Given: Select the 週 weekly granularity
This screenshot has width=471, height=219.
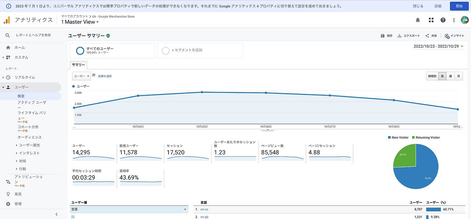Looking at the screenshot, I should pyautogui.click(x=450, y=76).
